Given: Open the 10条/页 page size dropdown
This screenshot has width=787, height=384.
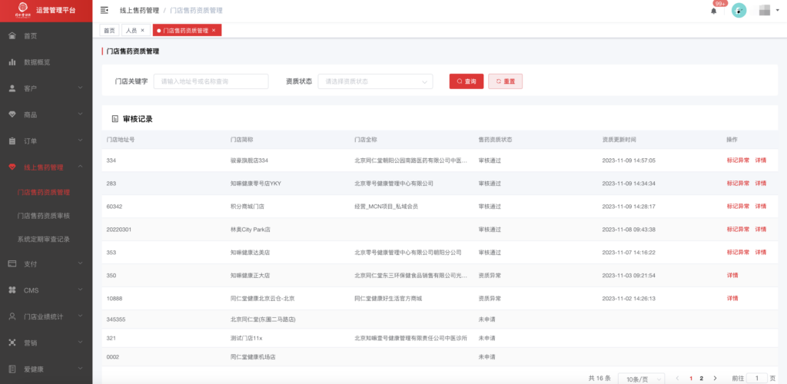Looking at the screenshot, I should [x=642, y=379].
